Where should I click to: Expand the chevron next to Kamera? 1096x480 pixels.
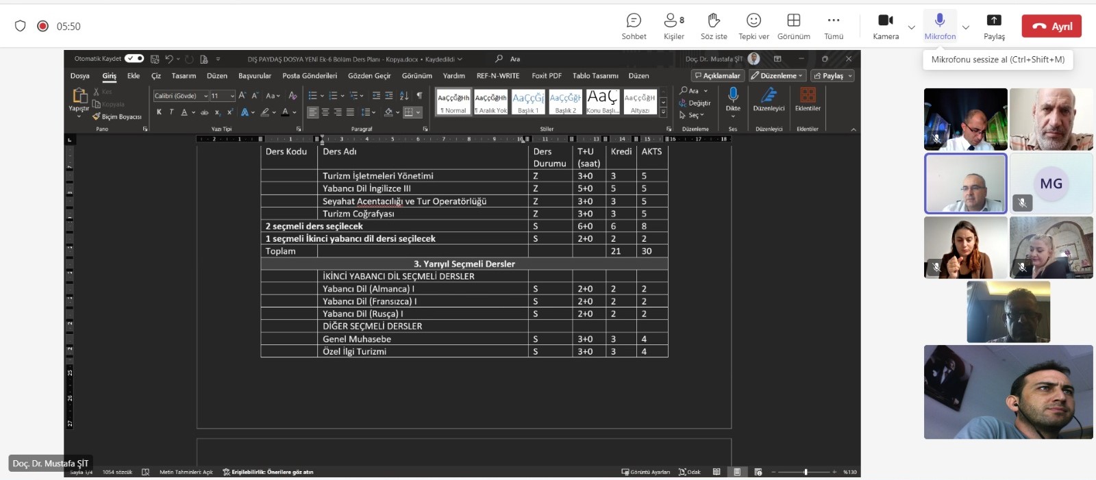[911, 27]
